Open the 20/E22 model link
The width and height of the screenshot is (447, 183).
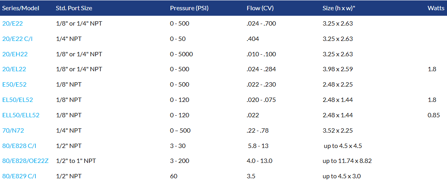[x=13, y=24]
